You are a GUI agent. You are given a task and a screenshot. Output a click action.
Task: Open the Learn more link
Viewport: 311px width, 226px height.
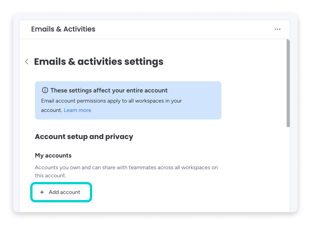(x=77, y=110)
